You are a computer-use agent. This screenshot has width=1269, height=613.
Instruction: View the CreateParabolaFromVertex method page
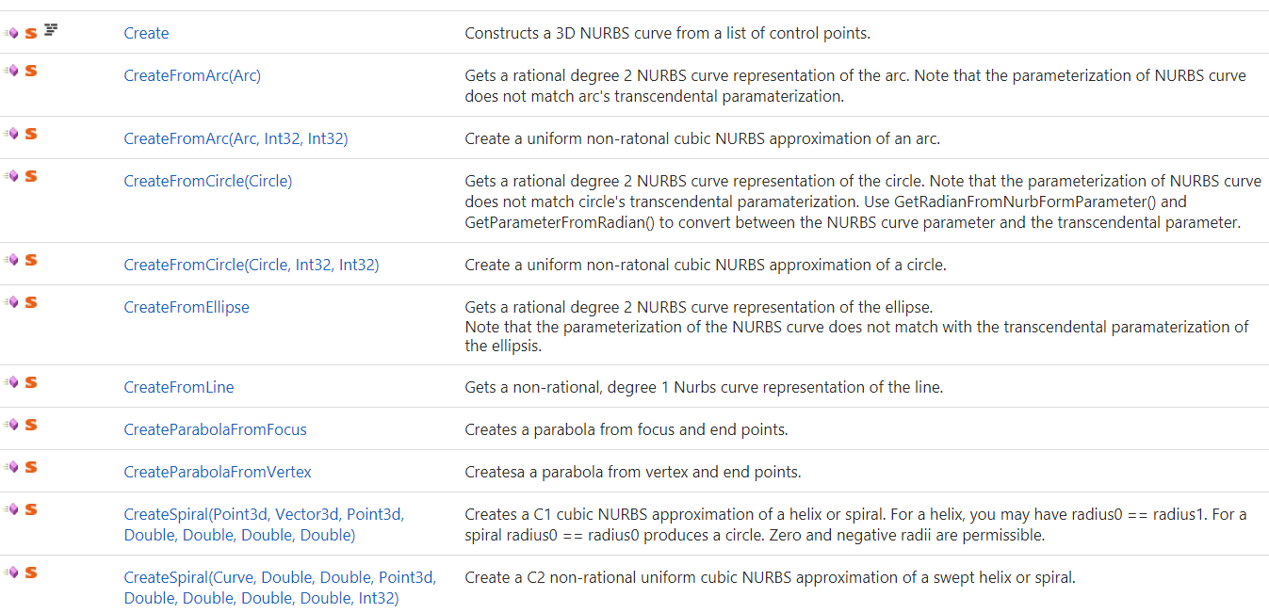click(x=218, y=472)
